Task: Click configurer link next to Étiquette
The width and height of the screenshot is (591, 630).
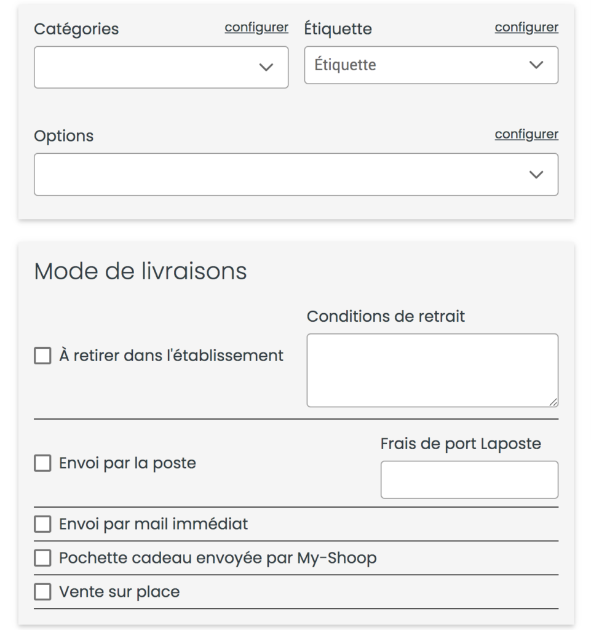Action: tap(526, 27)
